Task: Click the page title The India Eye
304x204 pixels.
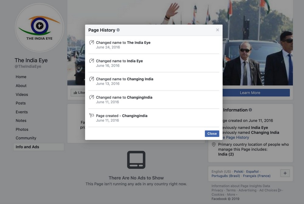Action: (31, 60)
